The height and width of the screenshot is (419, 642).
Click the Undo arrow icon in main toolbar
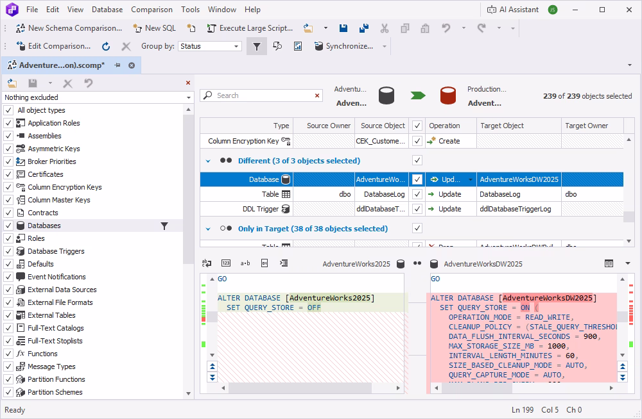point(446,28)
